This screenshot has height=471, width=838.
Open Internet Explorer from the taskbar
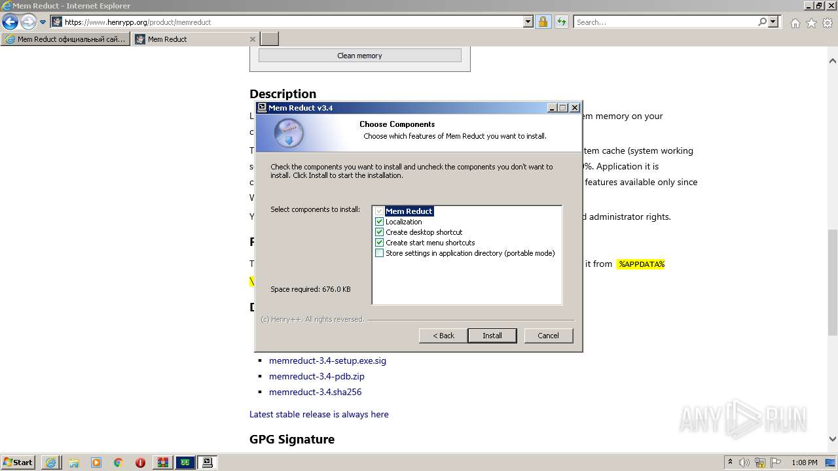tap(50, 462)
